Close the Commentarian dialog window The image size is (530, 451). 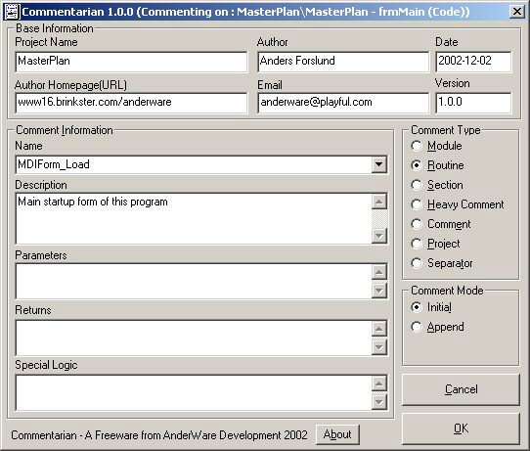tap(517, 12)
